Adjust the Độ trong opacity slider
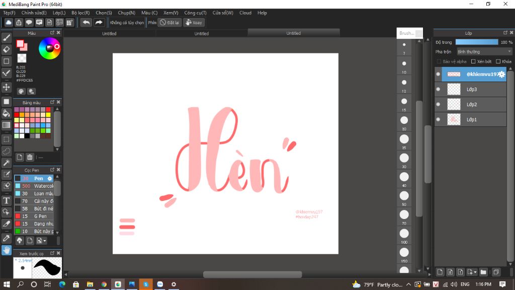Screen dimensions: 515x290 pyautogui.click(x=477, y=42)
